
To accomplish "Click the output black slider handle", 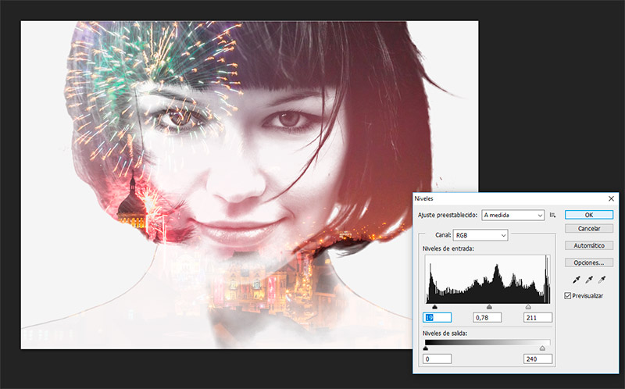I will click(425, 348).
